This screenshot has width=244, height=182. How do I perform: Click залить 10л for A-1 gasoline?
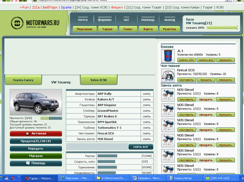coord(187,60)
